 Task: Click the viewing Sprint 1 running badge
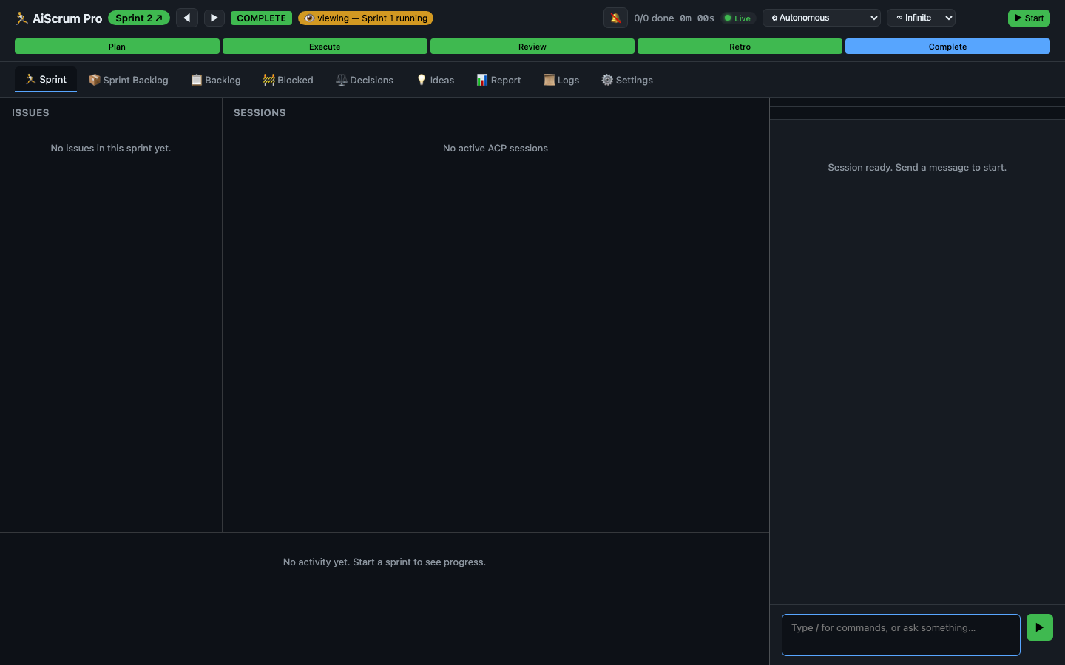pos(365,18)
